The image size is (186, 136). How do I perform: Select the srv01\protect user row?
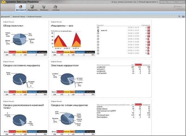pyautogui.click(x=123, y=73)
